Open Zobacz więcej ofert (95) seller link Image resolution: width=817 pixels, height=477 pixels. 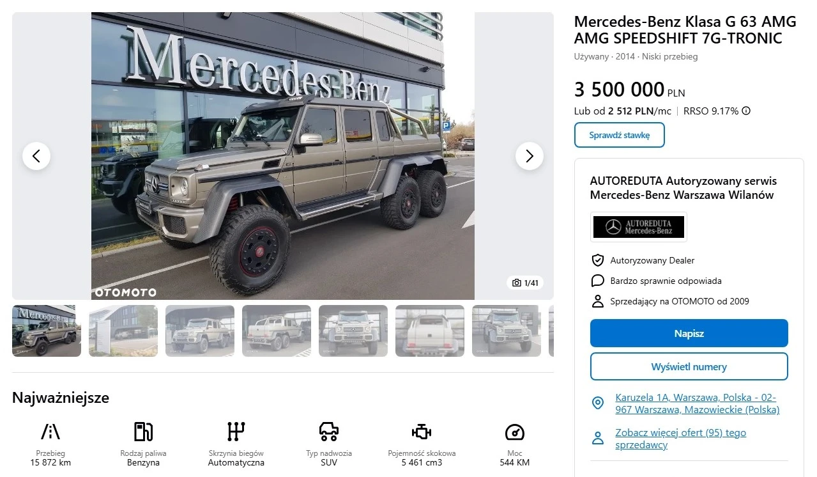coord(680,439)
